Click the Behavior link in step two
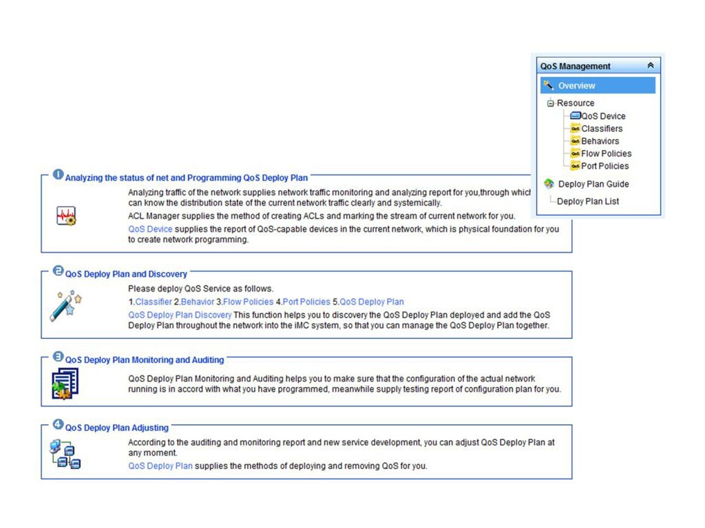 click(198, 301)
